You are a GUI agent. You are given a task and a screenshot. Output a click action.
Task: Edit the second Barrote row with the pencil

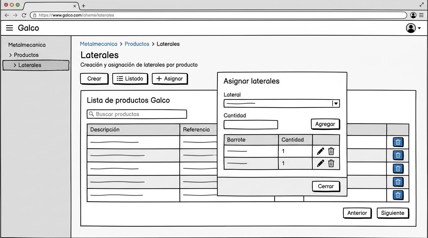tap(320, 163)
